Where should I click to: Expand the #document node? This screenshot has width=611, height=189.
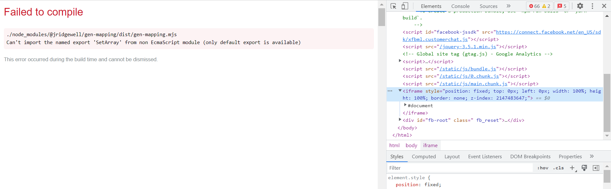[405, 105]
